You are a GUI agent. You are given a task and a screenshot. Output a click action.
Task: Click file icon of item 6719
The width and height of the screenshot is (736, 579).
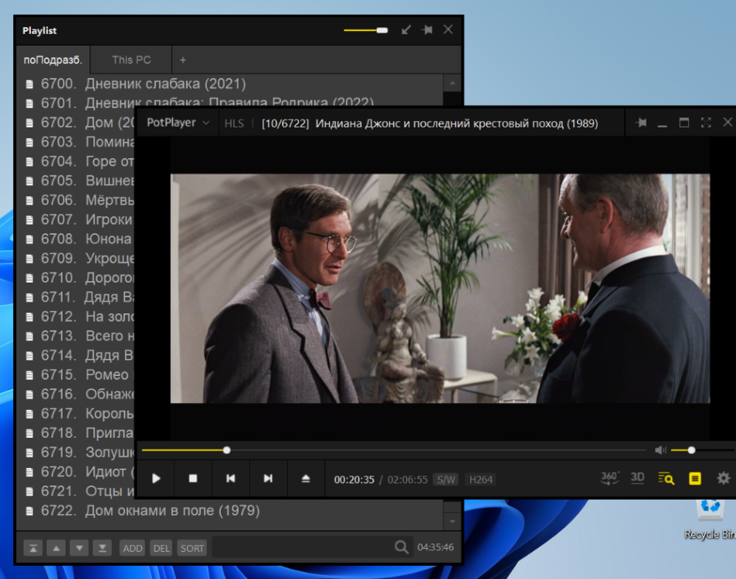(x=29, y=453)
